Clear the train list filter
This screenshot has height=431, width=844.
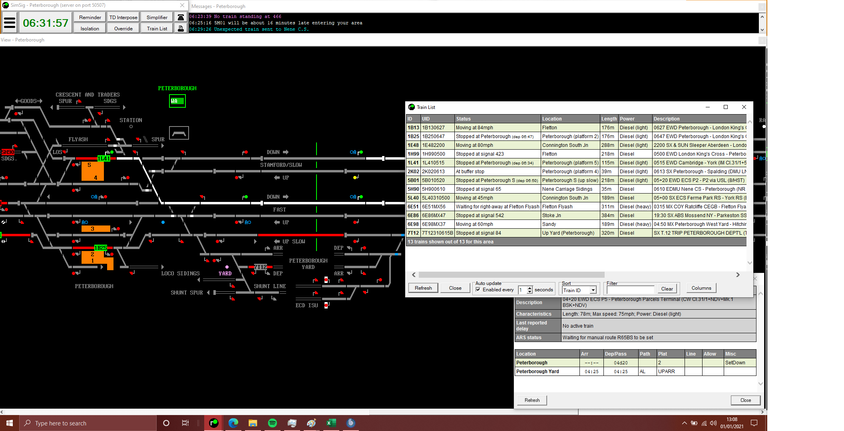pyautogui.click(x=667, y=289)
